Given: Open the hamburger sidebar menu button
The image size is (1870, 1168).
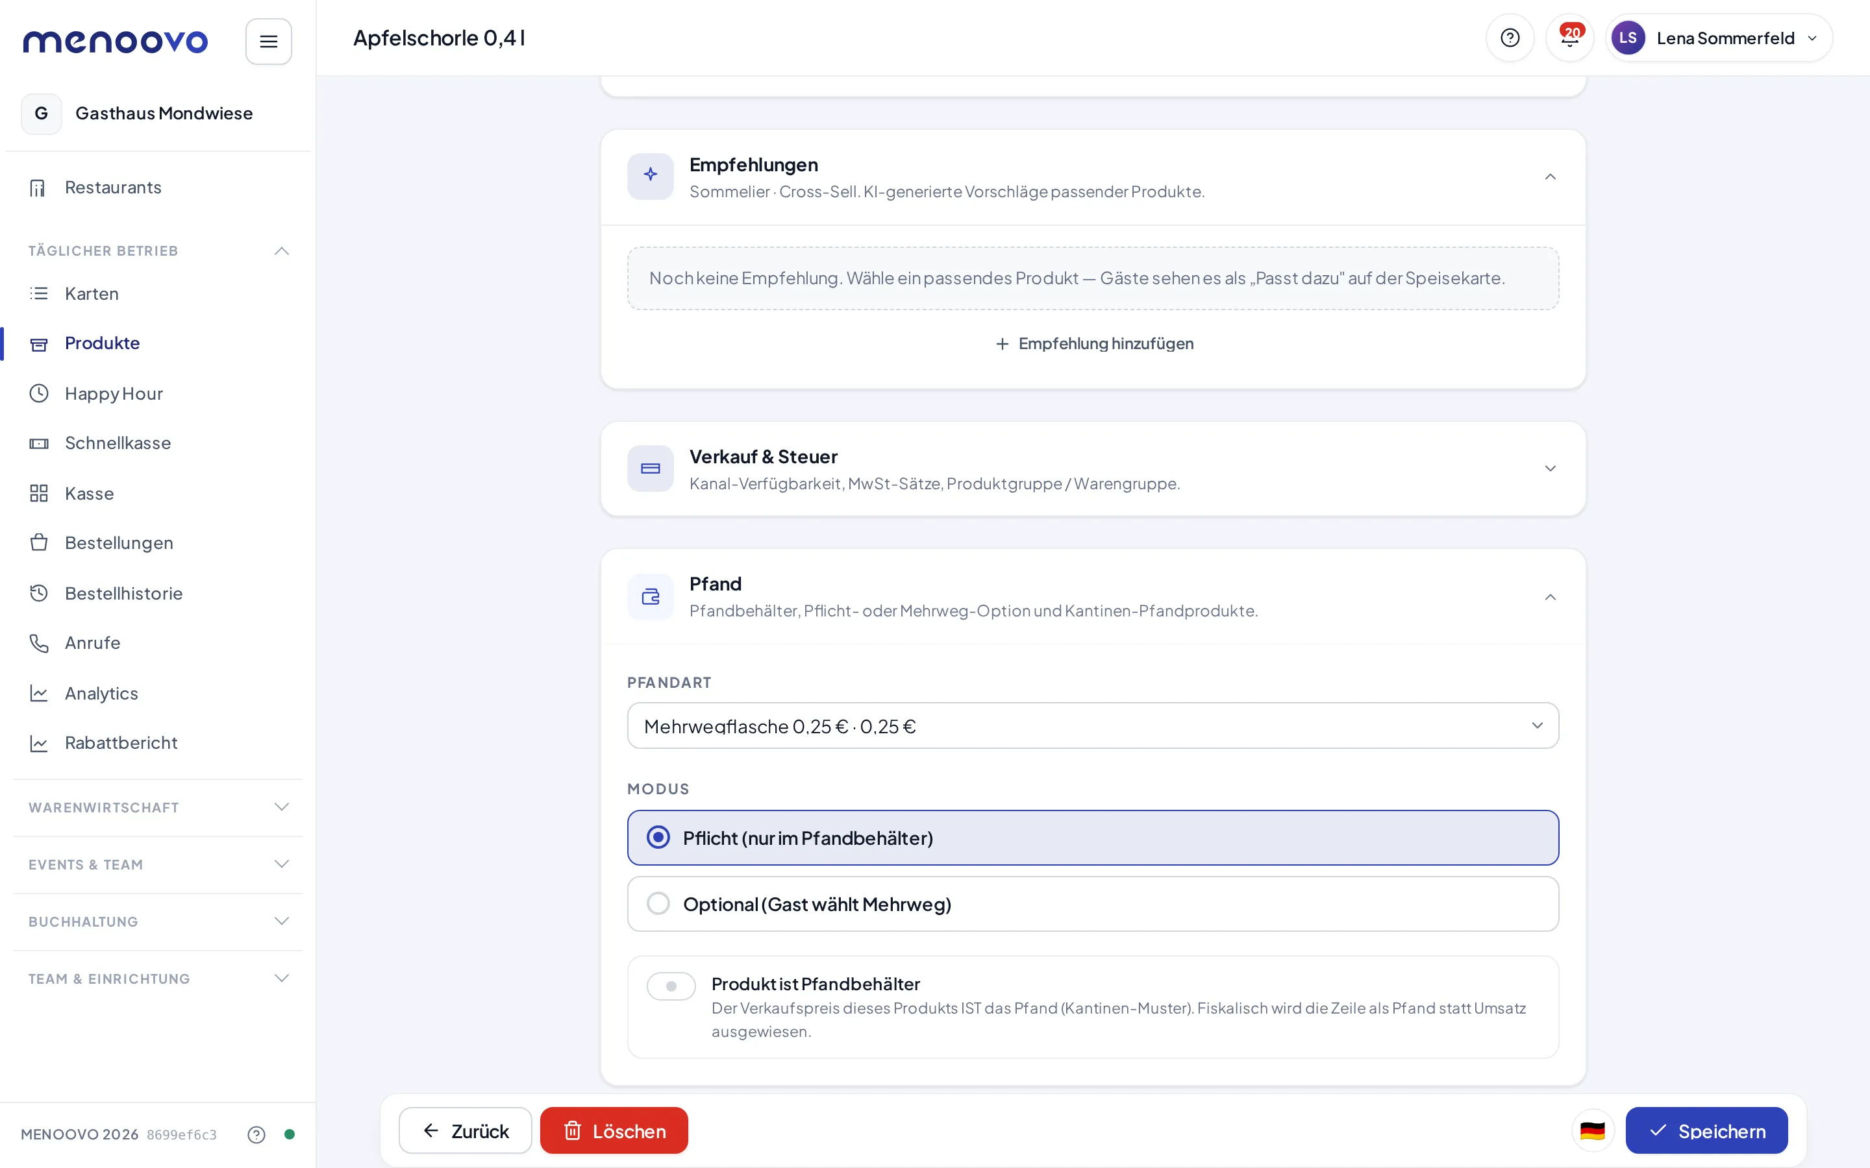Looking at the screenshot, I should click(268, 41).
